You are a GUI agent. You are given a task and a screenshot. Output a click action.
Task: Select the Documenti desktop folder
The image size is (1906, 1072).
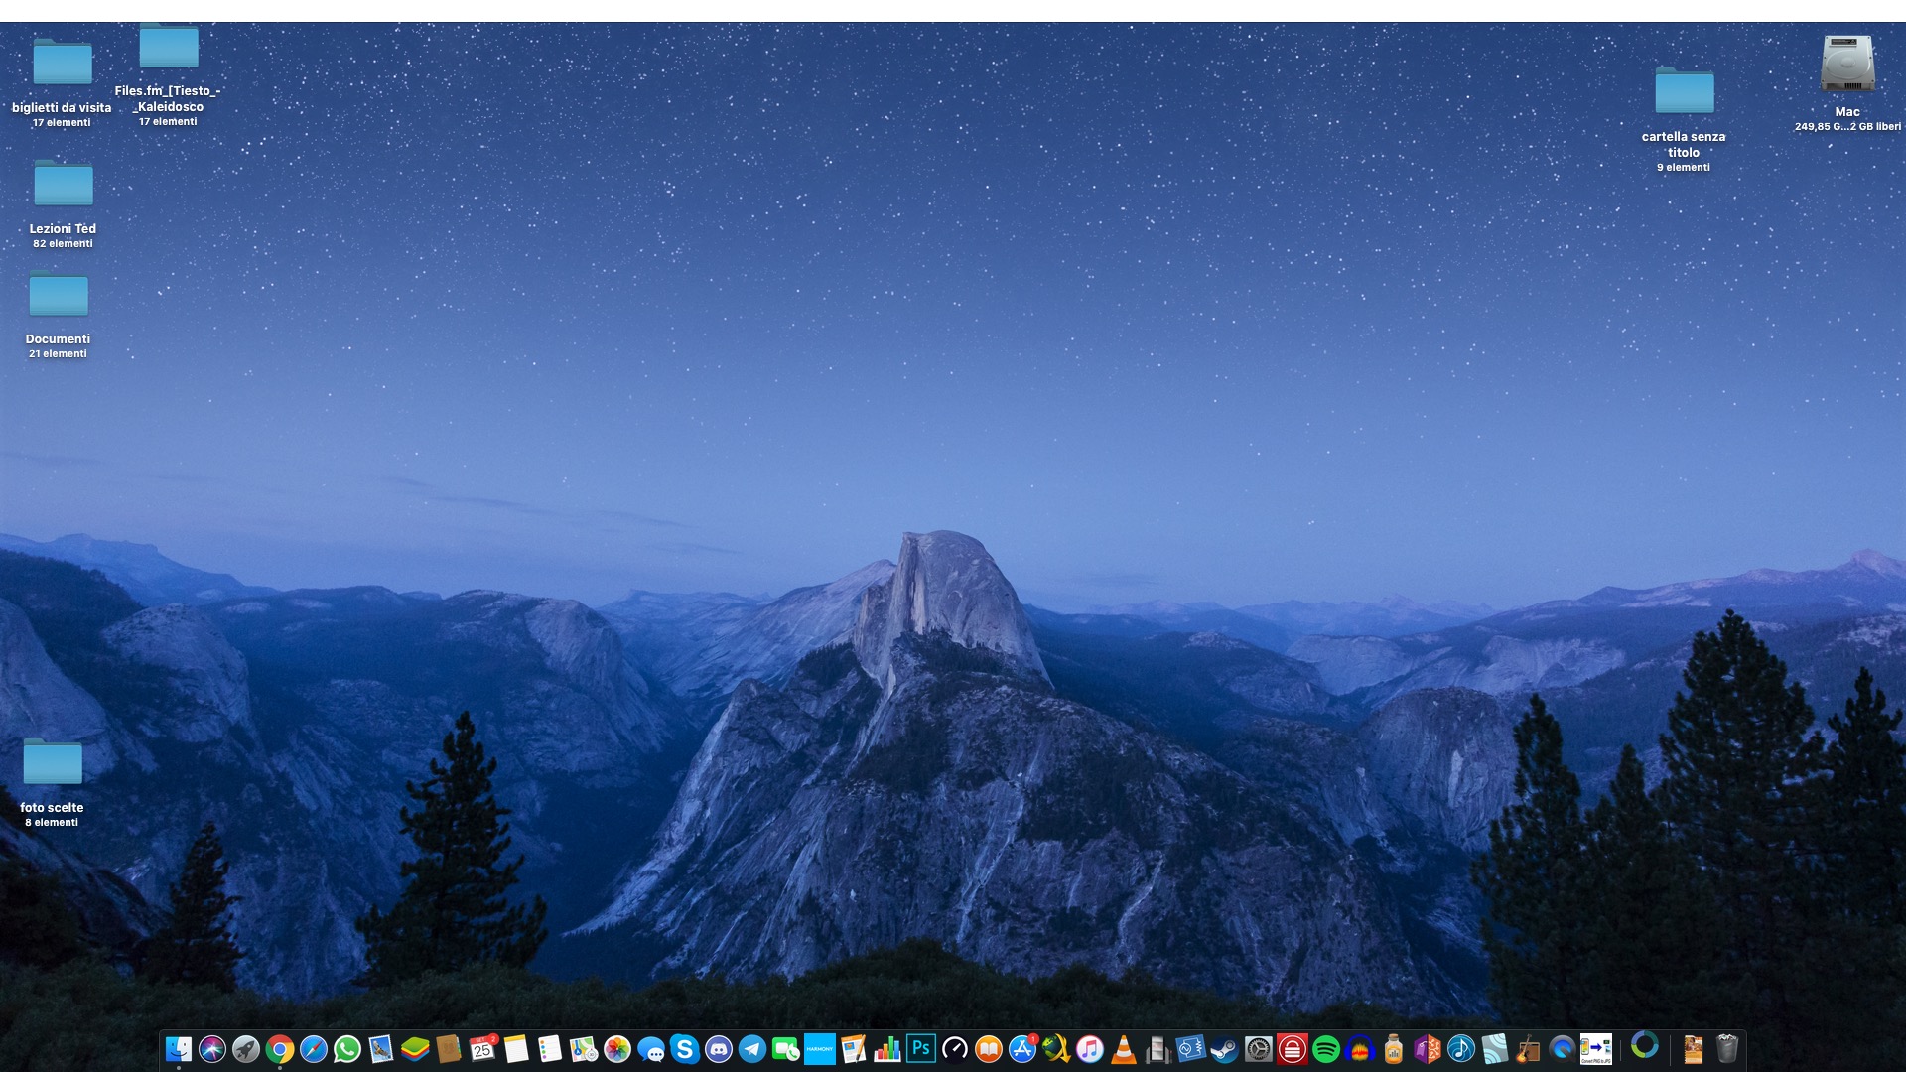[x=59, y=296]
